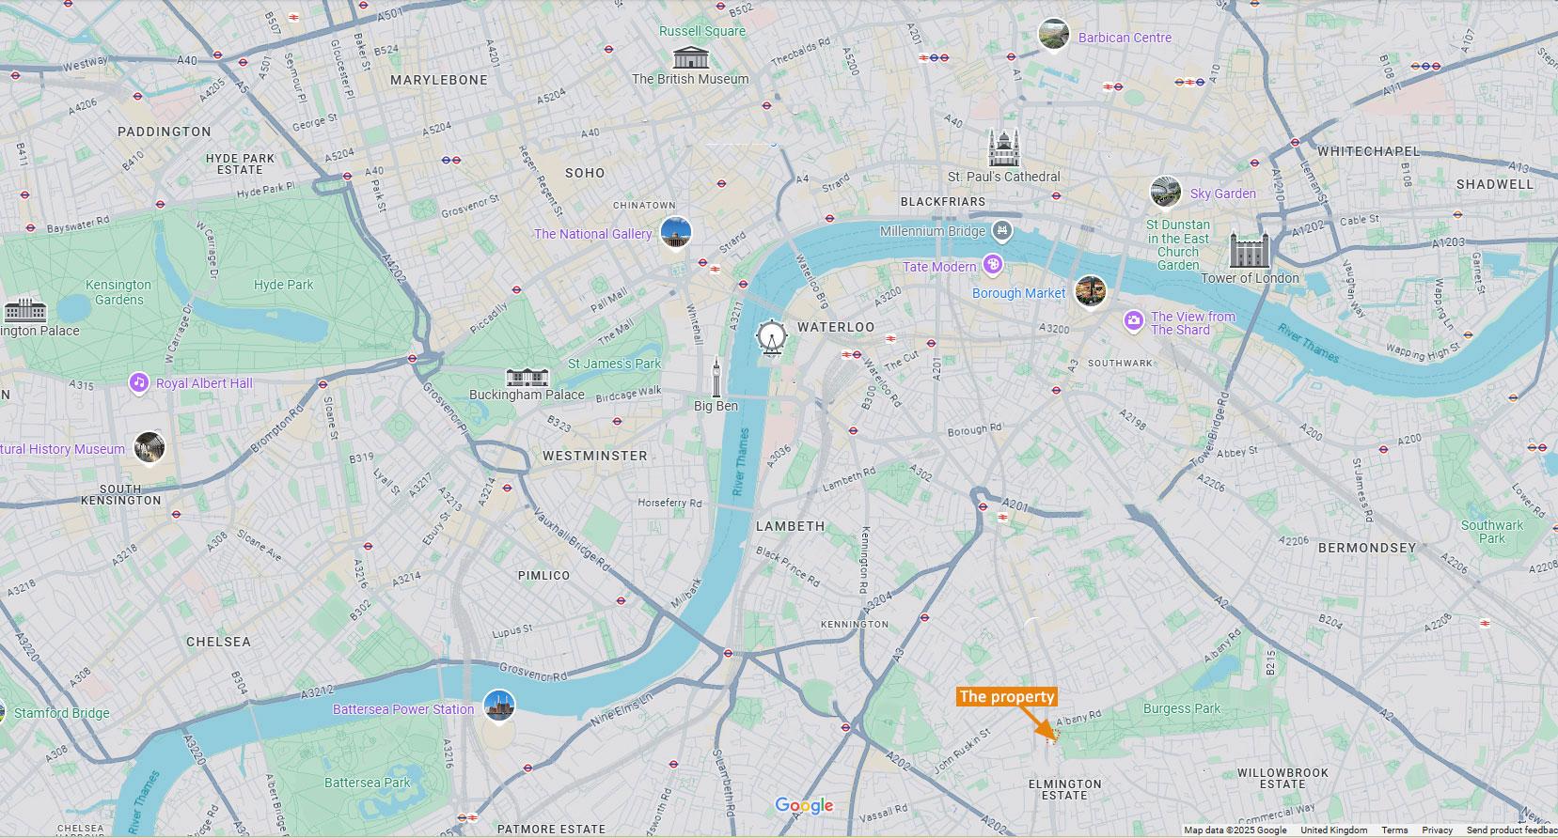Open the Terms link
The width and height of the screenshot is (1558, 838).
[1394, 830]
